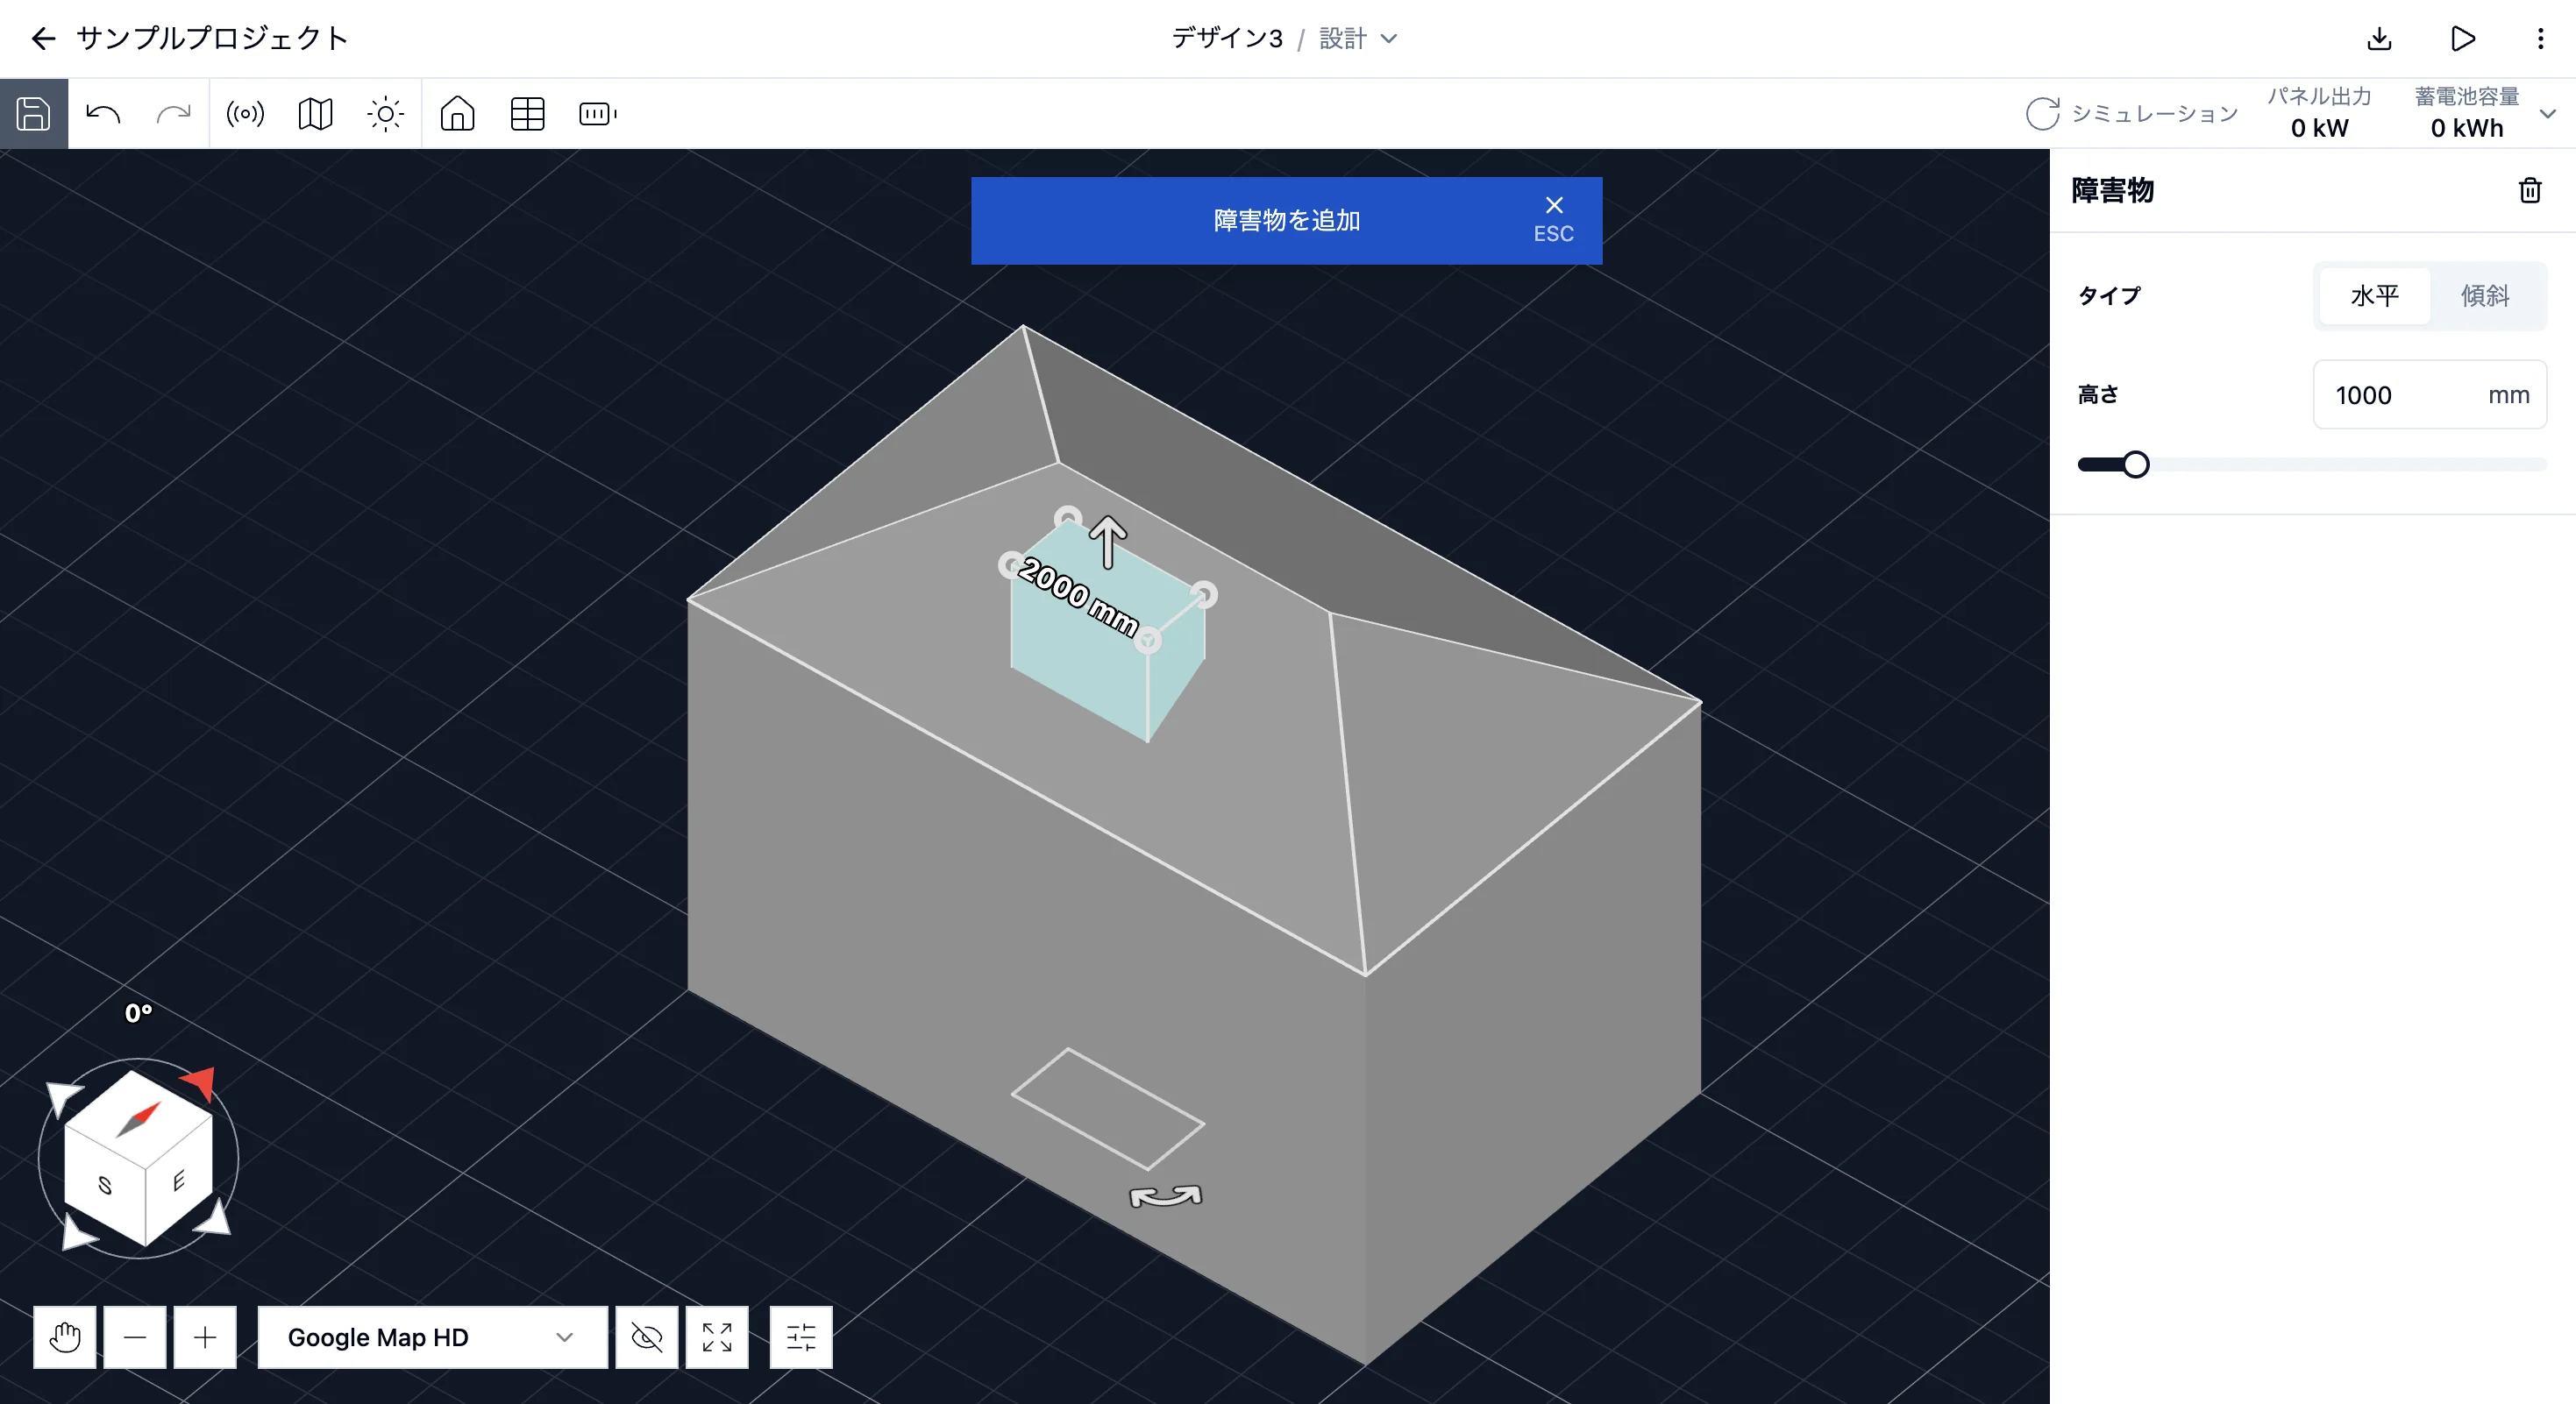Click the サンプルプロジェクト project title
Image resolution: width=2576 pixels, height=1404 pixels.
212,39
